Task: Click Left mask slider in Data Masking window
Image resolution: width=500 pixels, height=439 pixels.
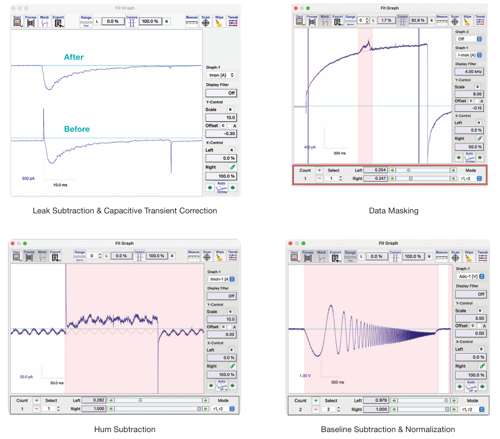Action: [x=423, y=170]
